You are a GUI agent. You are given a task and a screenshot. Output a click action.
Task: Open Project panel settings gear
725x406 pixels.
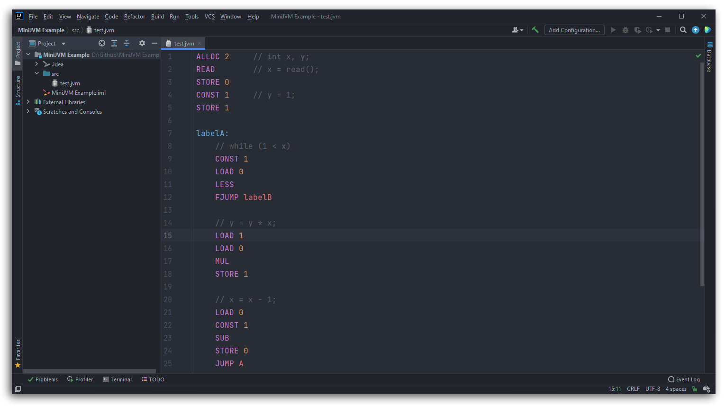pos(142,43)
